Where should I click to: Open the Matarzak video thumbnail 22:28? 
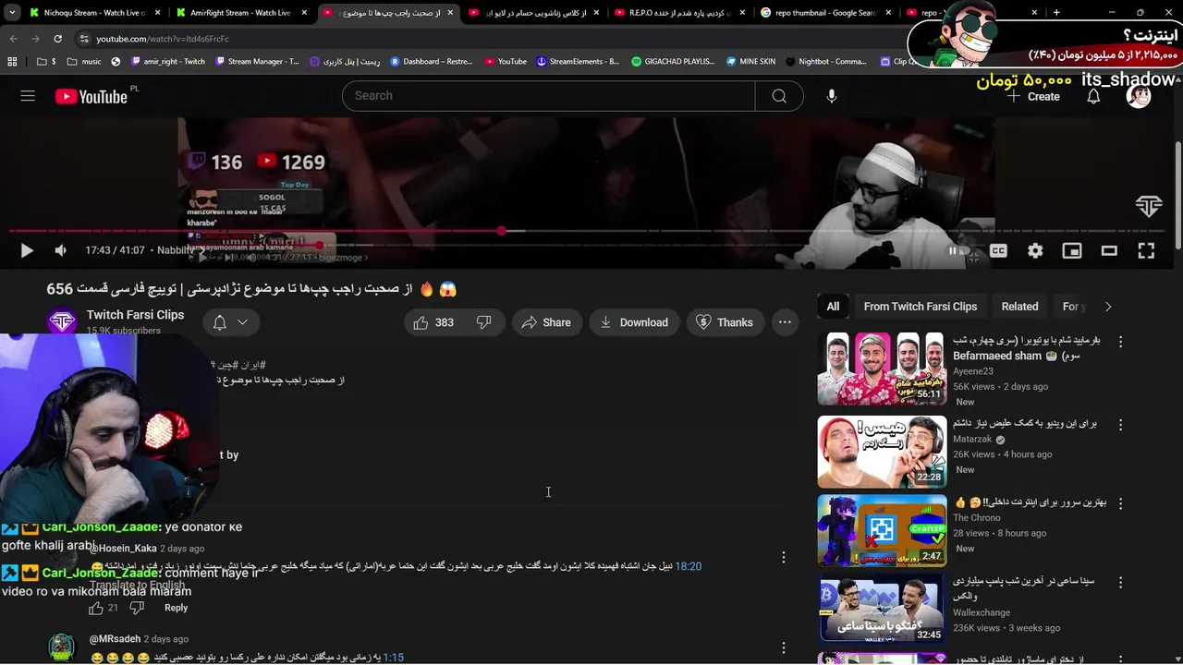click(x=882, y=452)
